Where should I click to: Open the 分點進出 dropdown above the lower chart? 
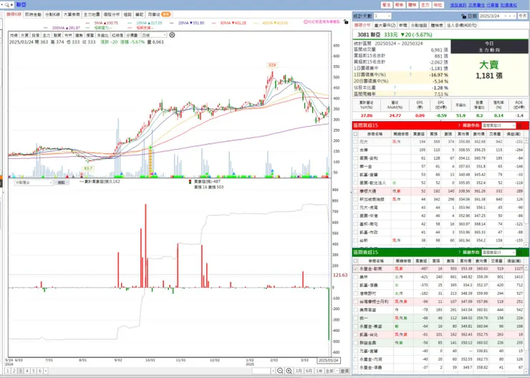(x=34, y=183)
